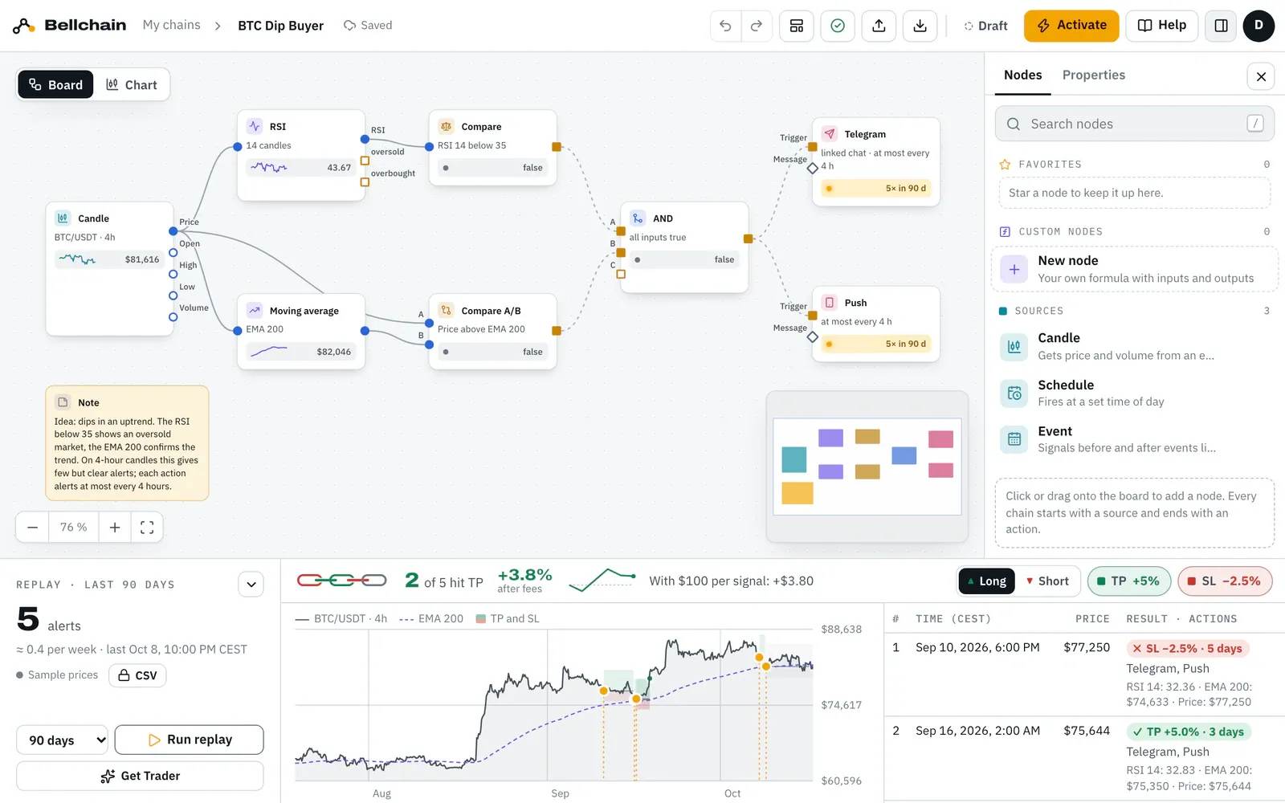Screen dimensions: 1285x803
Task: Click the AND node icon
Action: pos(638,218)
